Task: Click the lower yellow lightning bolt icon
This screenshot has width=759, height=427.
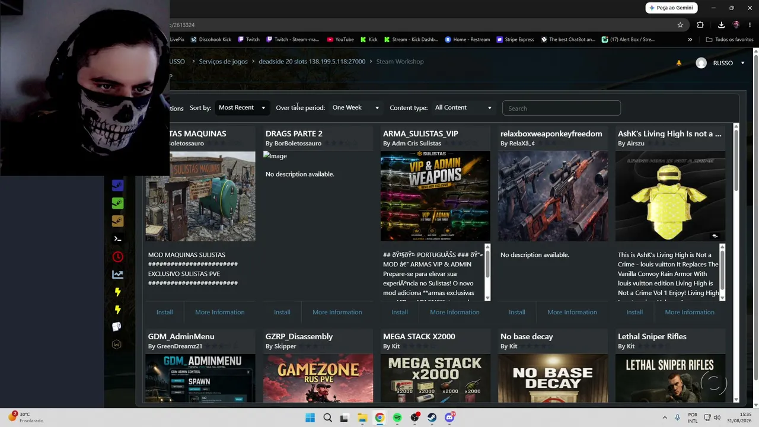Action: click(117, 310)
